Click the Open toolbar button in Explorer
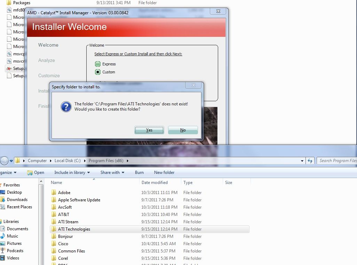This screenshot has width=357, height=265. point(36,172)
